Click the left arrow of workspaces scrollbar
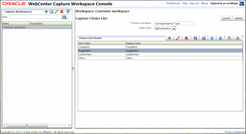Image resolution: width=246 pixels, height=134 pixels. [4, 125]
